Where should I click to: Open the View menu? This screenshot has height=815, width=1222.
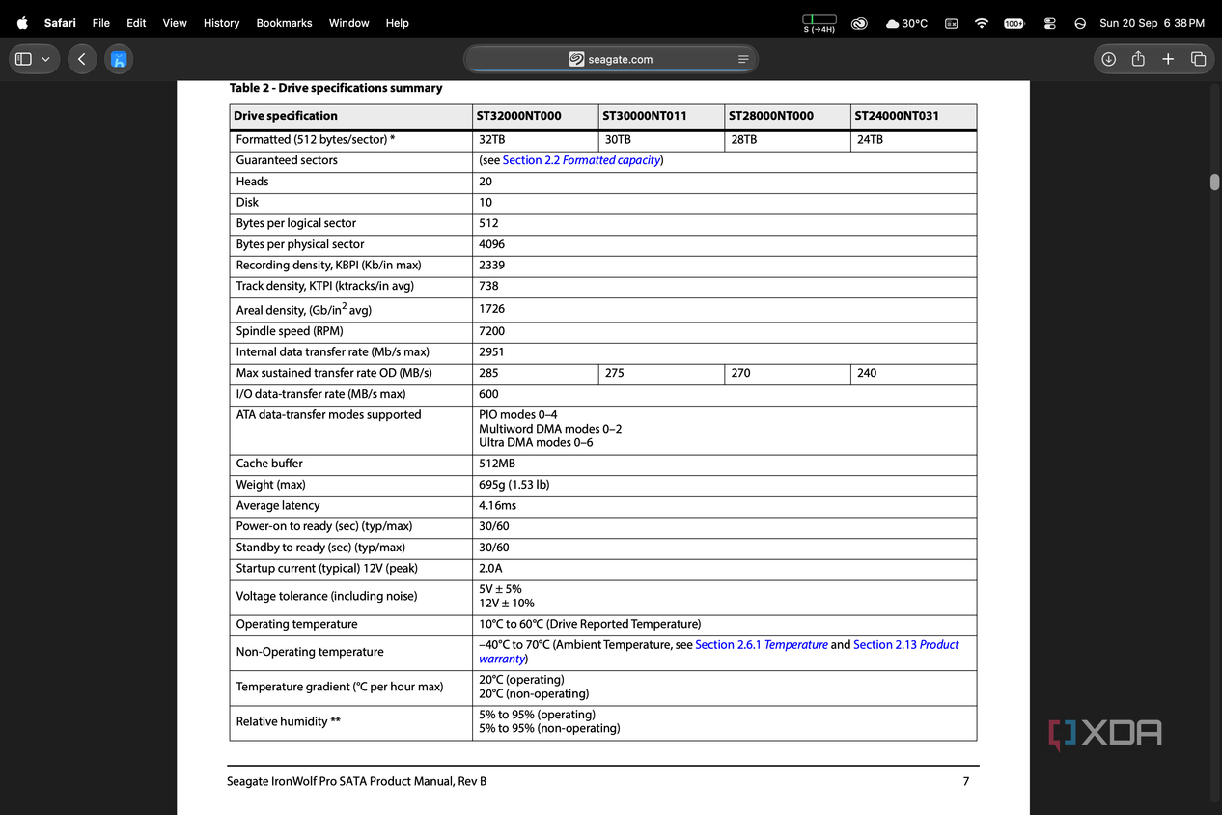[x=175, y=23]
